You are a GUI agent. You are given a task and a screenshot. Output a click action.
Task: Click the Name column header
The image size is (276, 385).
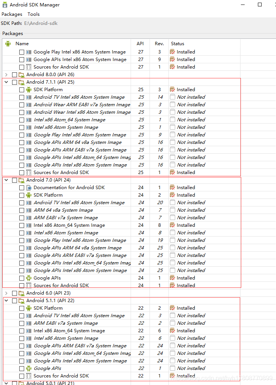(x=22, y=43)
